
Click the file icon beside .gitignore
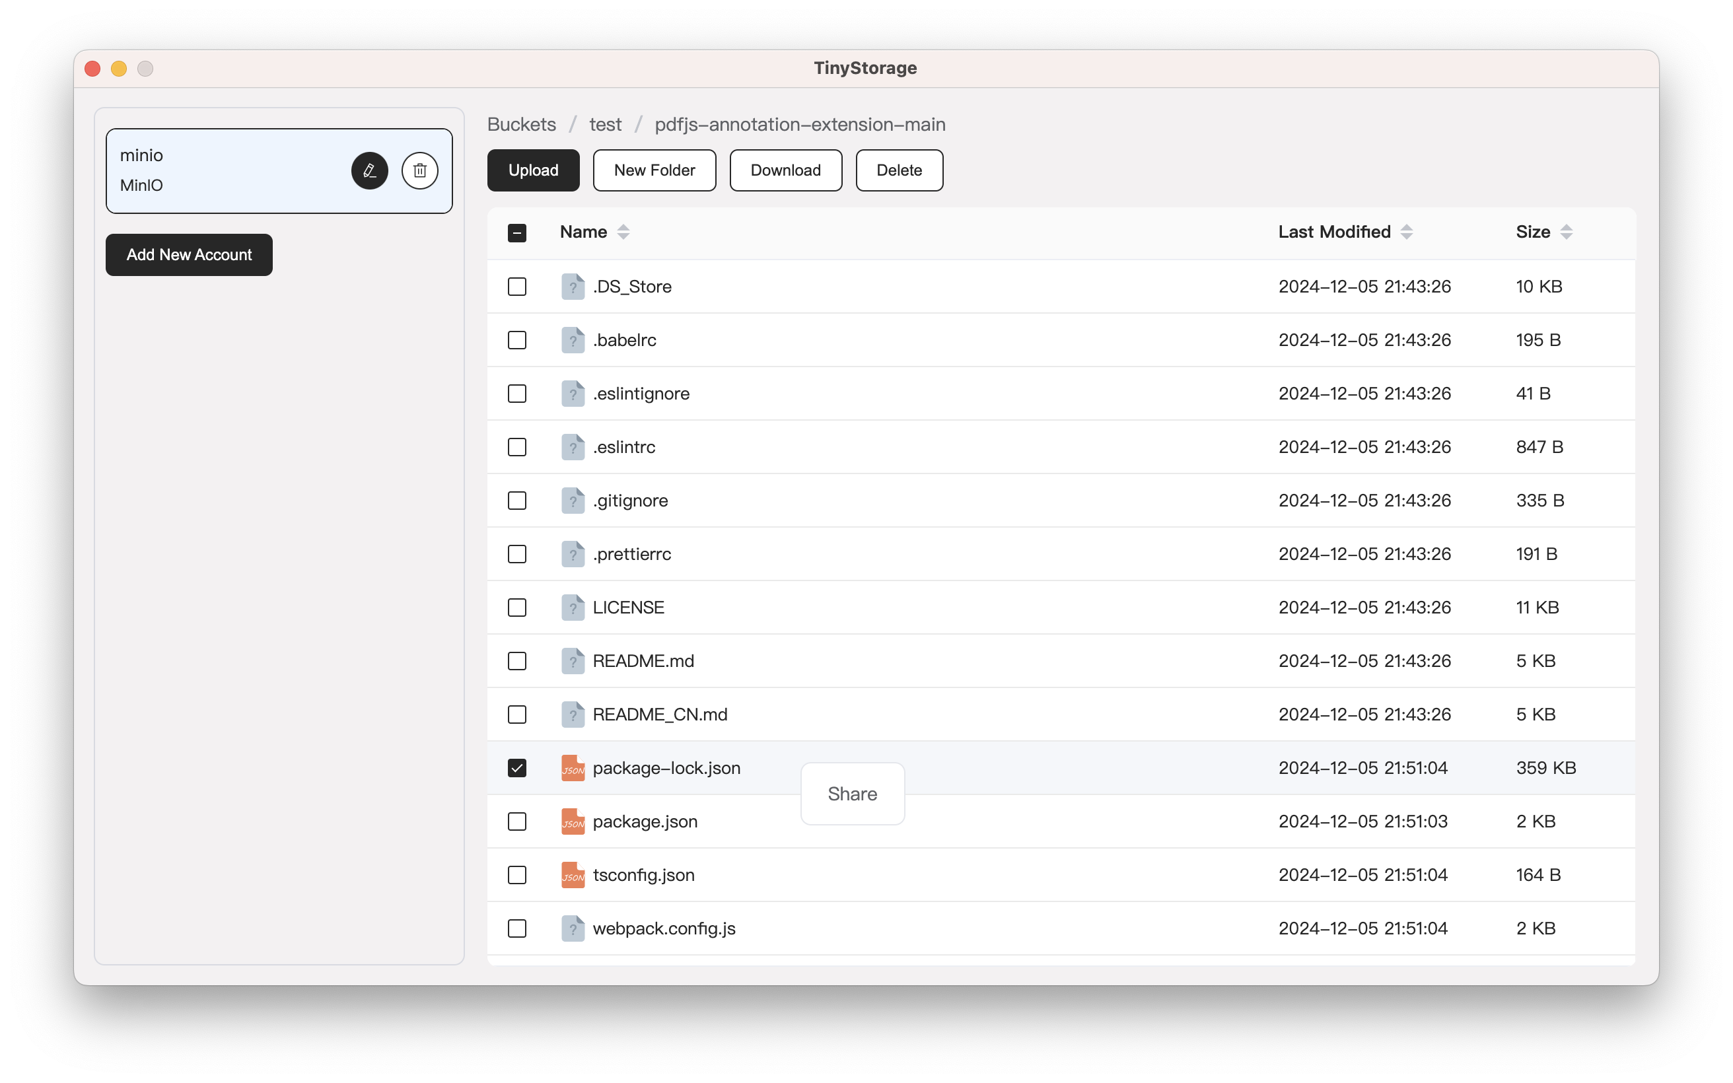point(574,500)
